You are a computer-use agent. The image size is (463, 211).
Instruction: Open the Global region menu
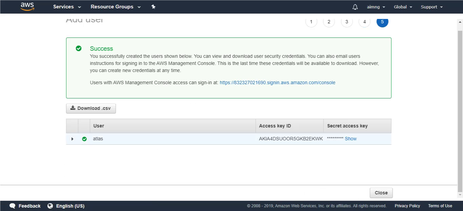pyautogui.click(x=403, y=7)
